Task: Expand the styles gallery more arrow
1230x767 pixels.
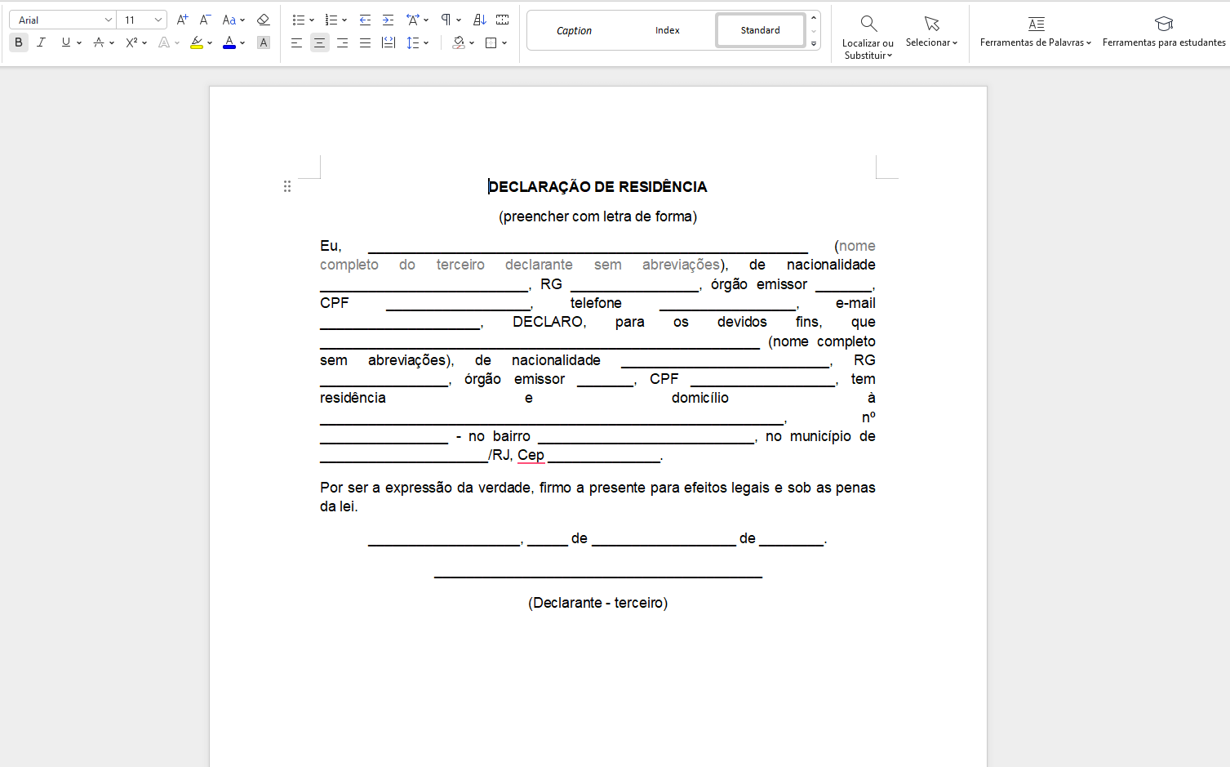Action: point(814,43)
